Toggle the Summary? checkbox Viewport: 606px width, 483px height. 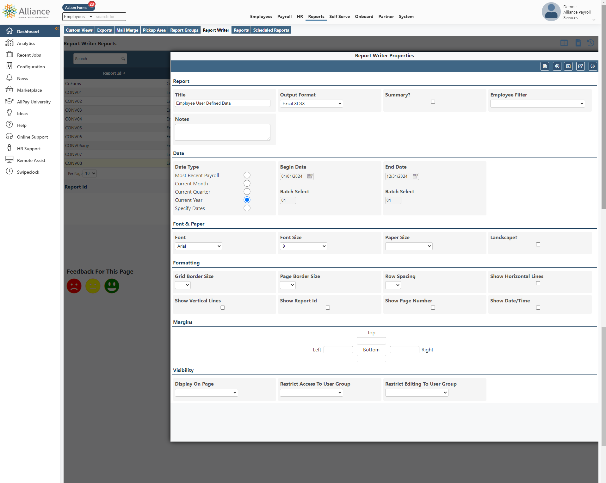(433, 102)
